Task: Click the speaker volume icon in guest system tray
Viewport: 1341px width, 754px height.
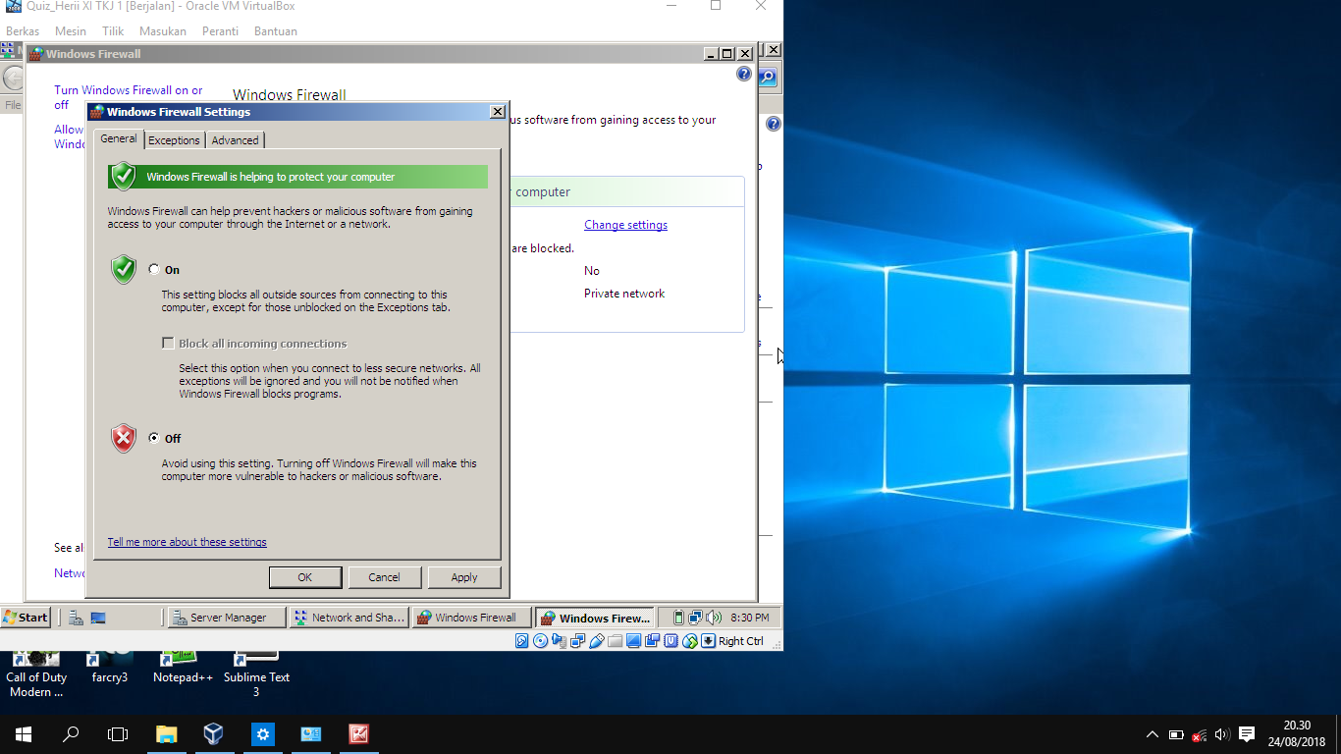Action: click(x=712, y=617)
